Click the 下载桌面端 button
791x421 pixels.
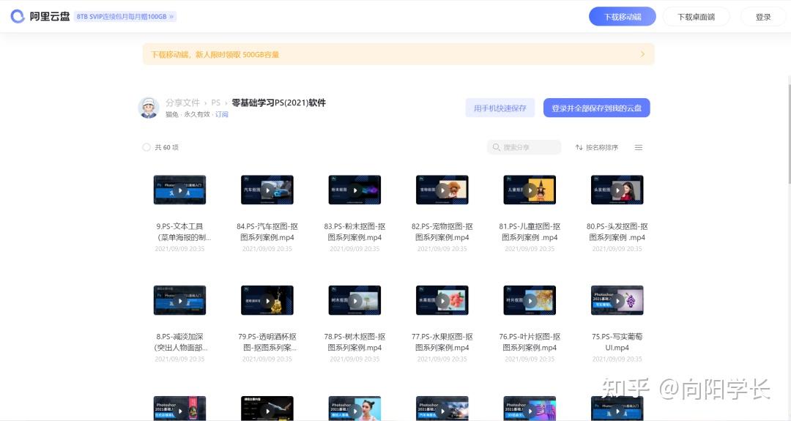[697, 17]
